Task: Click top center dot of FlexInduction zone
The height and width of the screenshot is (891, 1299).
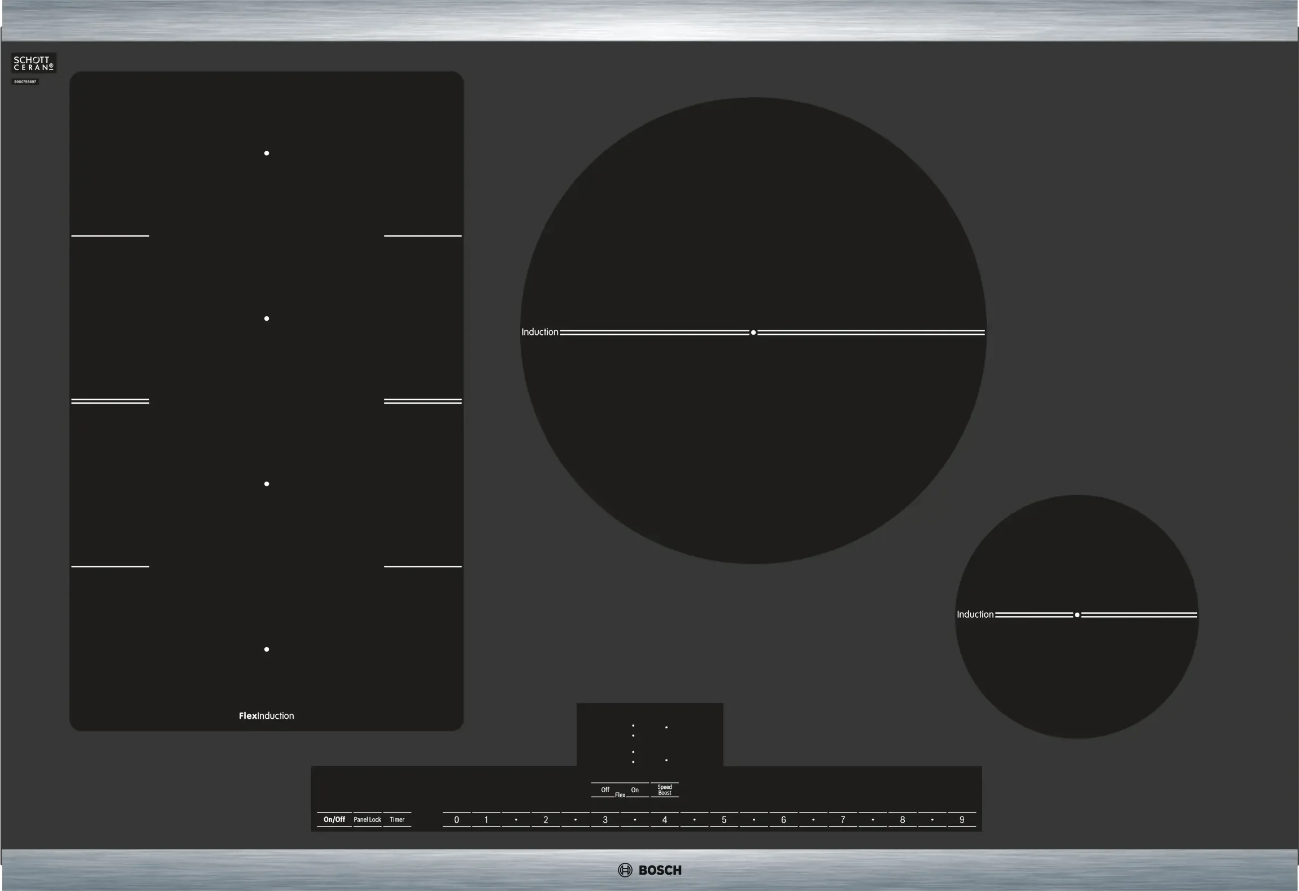Action: click(267, 153)
